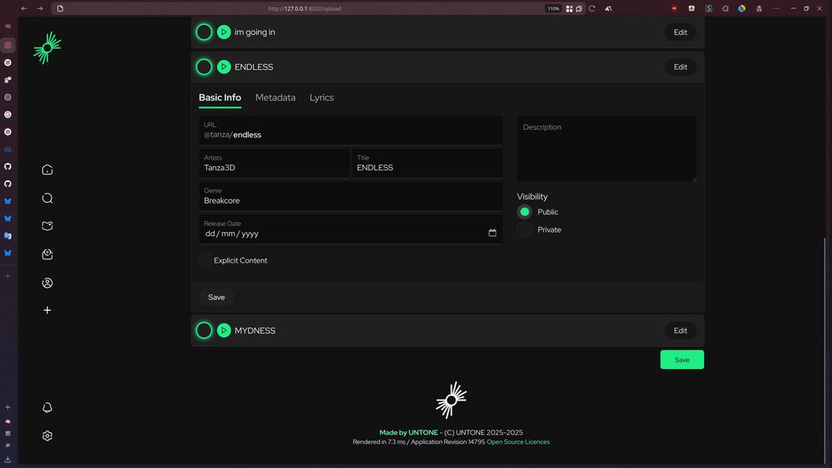Click the footer UNTONE starburst logo

coord(452,400)
